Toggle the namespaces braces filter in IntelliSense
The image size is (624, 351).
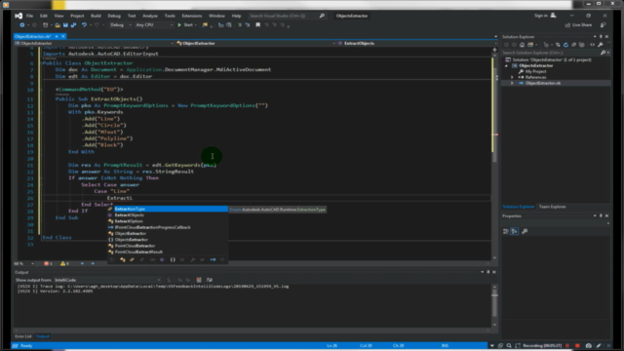point(173,260)
